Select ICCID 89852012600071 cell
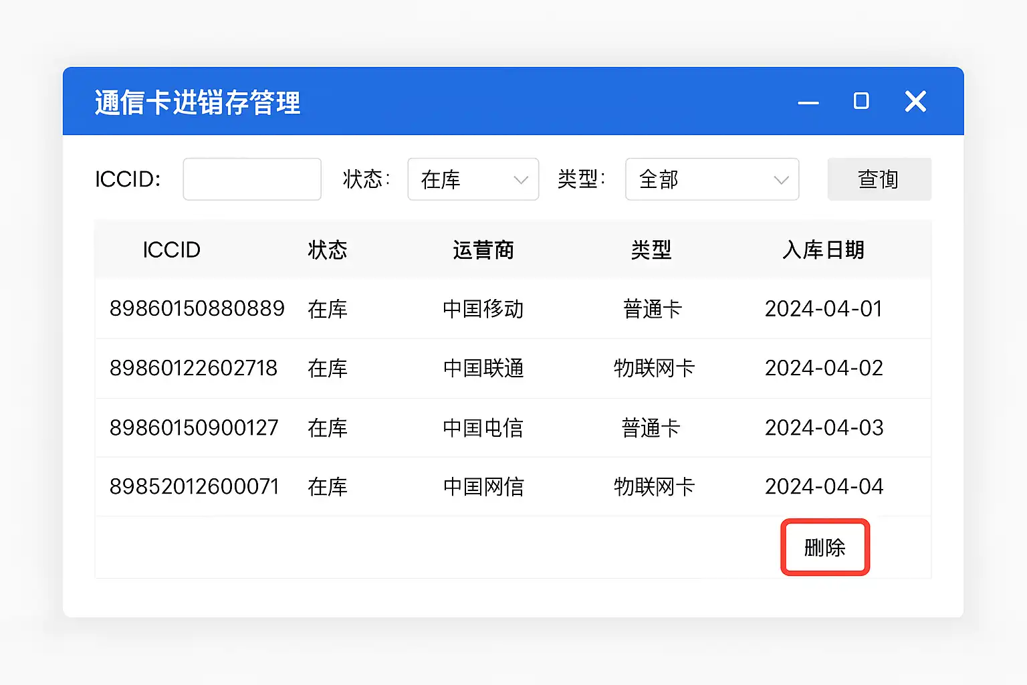This screenshot has width=1027, height=685. pyautogui.click(x=195, y=486)
